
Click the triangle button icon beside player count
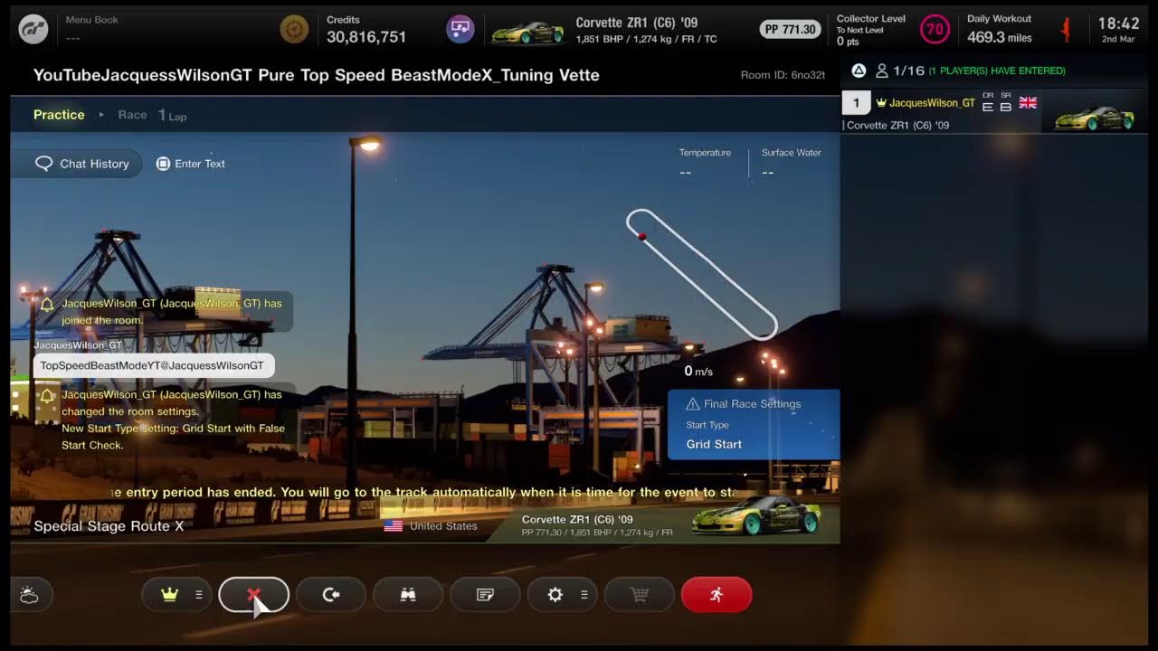(859, 71)
